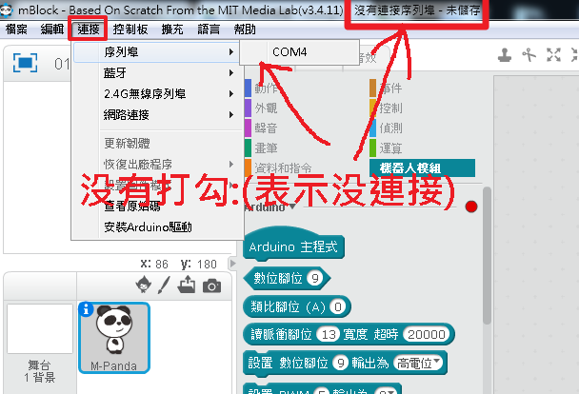Screen dimensions: 579x394
Task: Choose sprite from library icon
Action: 143,286
